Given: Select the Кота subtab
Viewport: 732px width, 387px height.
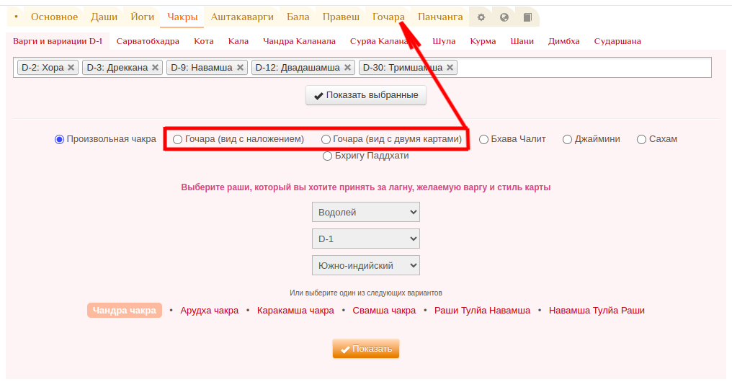Looking at the screenshot, I should coord(204,41).
